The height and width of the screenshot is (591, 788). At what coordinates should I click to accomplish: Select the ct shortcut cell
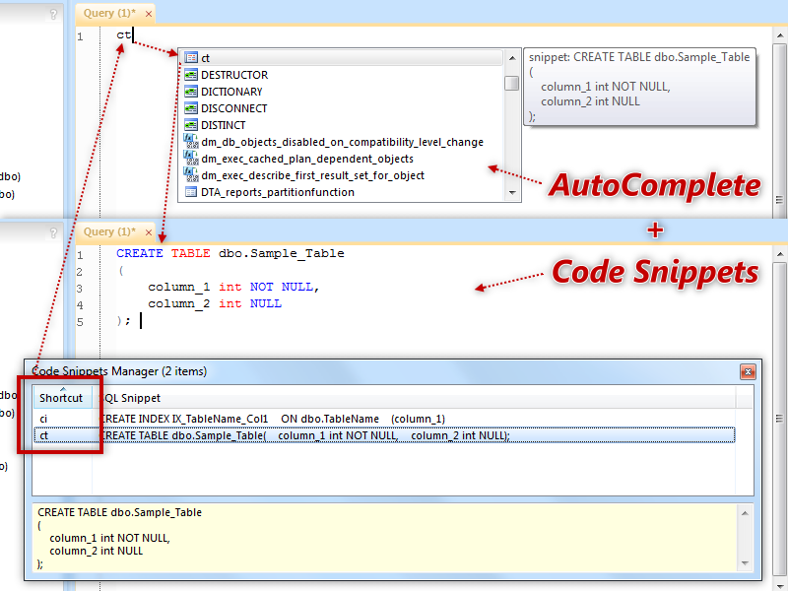coord(63,435)
